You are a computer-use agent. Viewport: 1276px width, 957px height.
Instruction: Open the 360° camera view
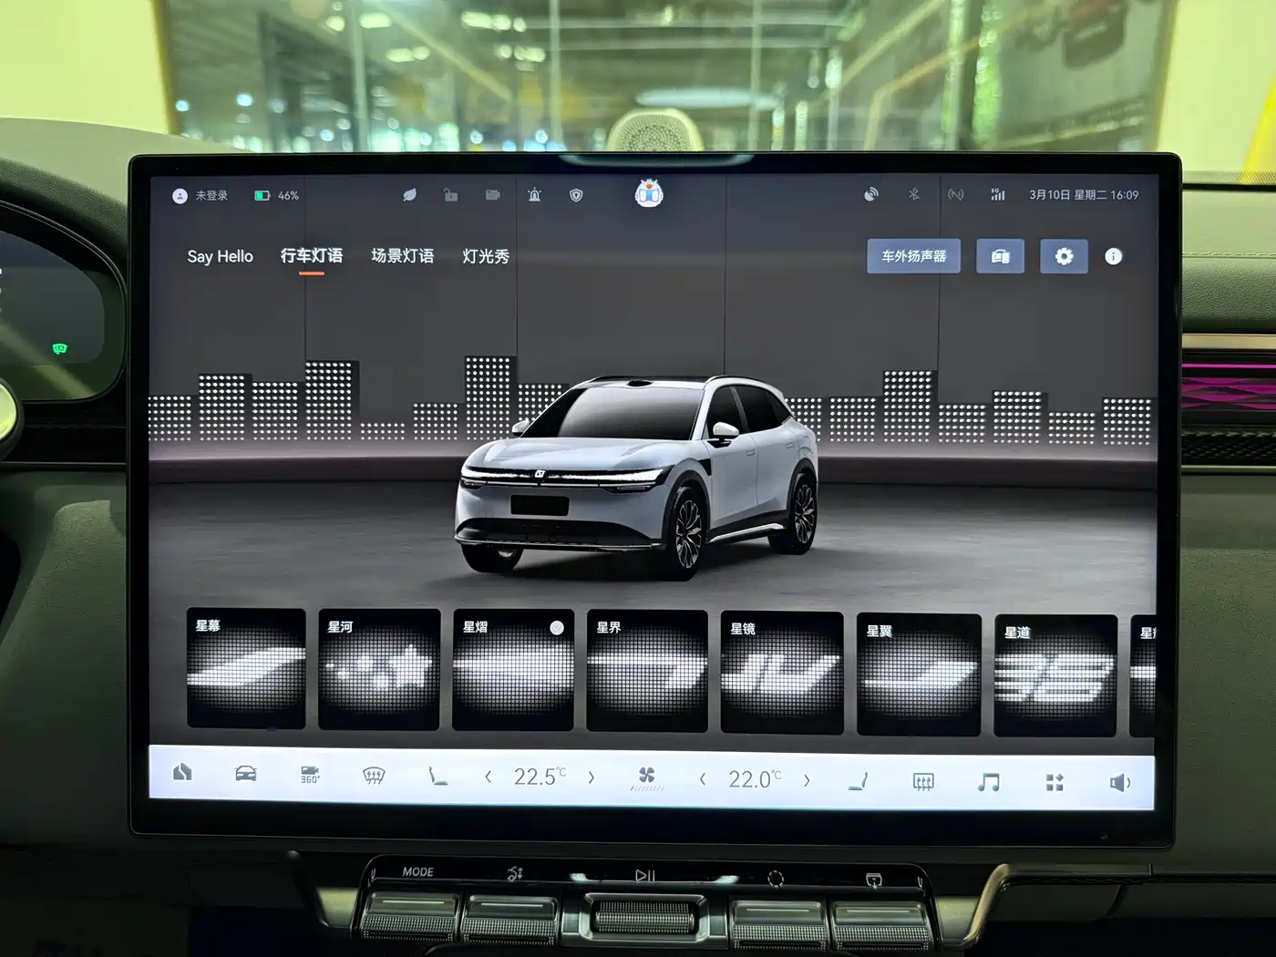point(310,776)
